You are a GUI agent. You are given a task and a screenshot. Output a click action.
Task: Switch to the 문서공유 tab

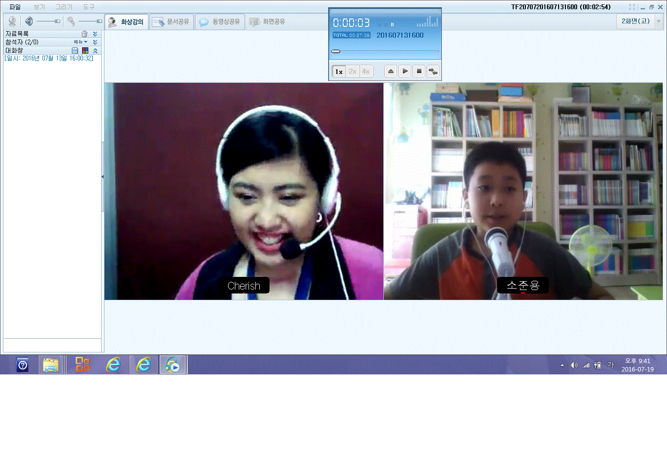pyautogui.click(x=171, y=22)
